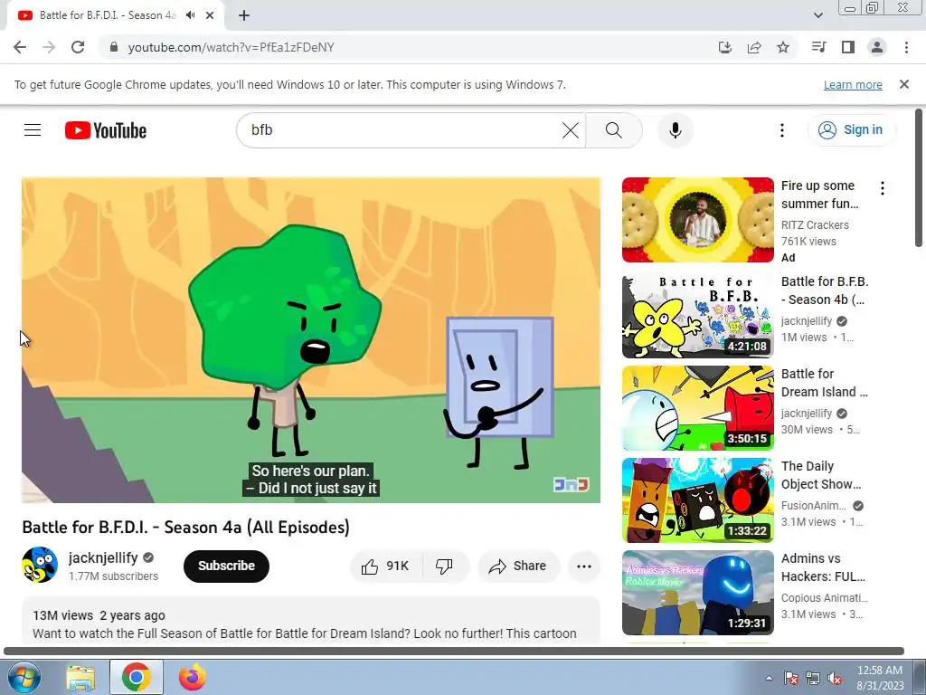Screen dimensions: 926x695
Task: Open the tab search dropdown chevron
Action: coord(817,15)
